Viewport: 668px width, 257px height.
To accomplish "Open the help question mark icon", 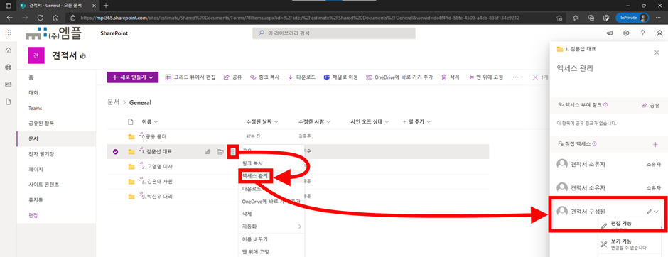I will [643, 33].
